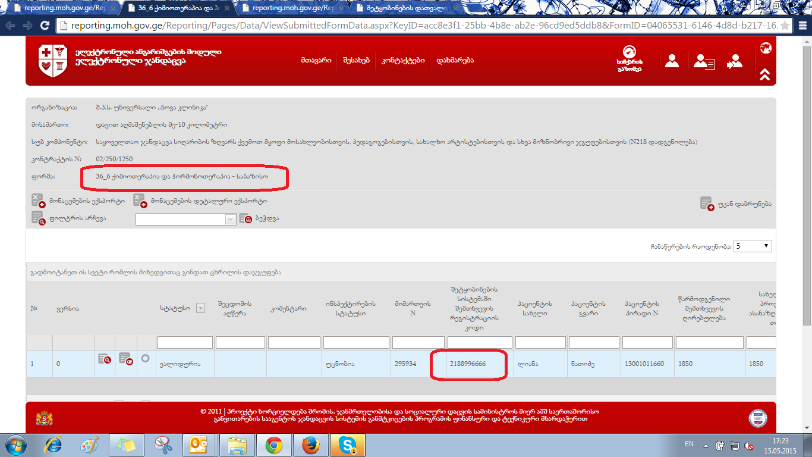
Task: Select the radio circle in row 1
Action: click(x=146, y=359)
